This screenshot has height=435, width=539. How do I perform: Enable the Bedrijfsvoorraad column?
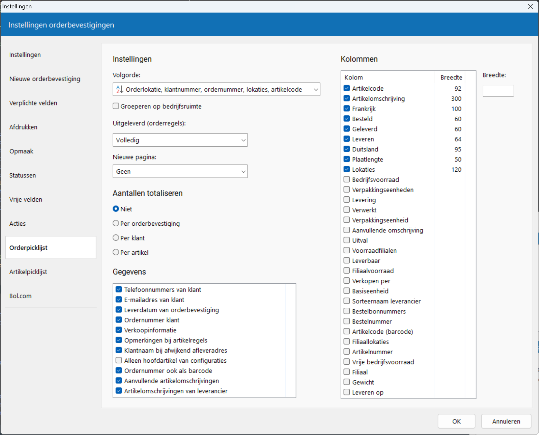pyautogui.click(x=347, y=179)
